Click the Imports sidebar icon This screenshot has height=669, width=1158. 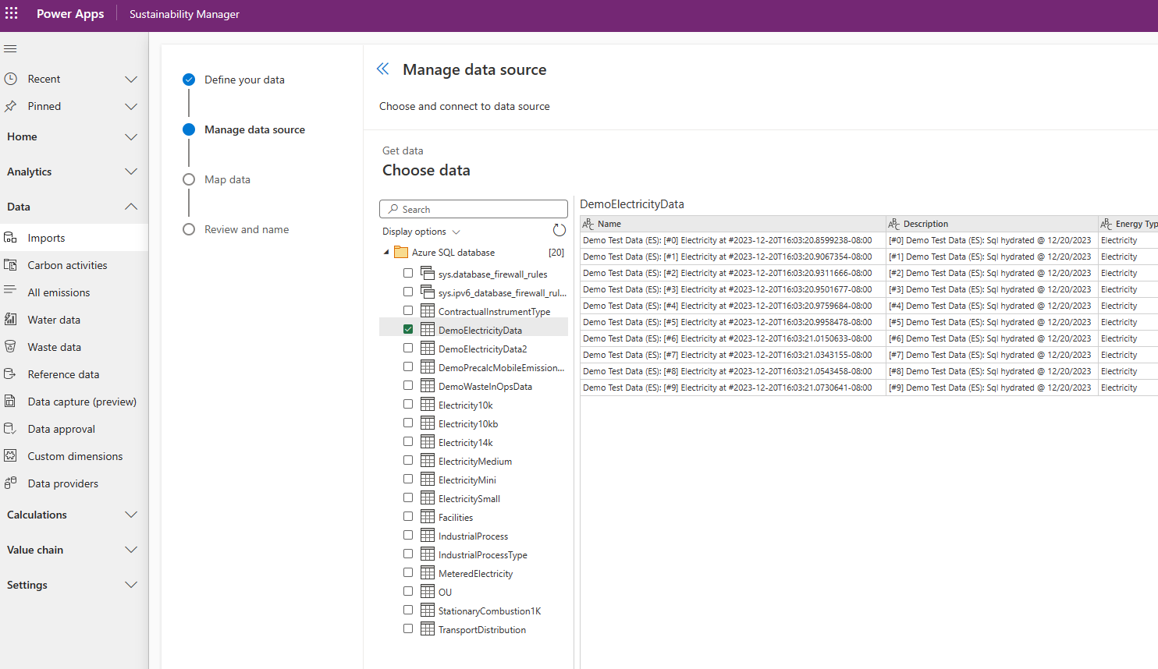[x=11, y=238]
